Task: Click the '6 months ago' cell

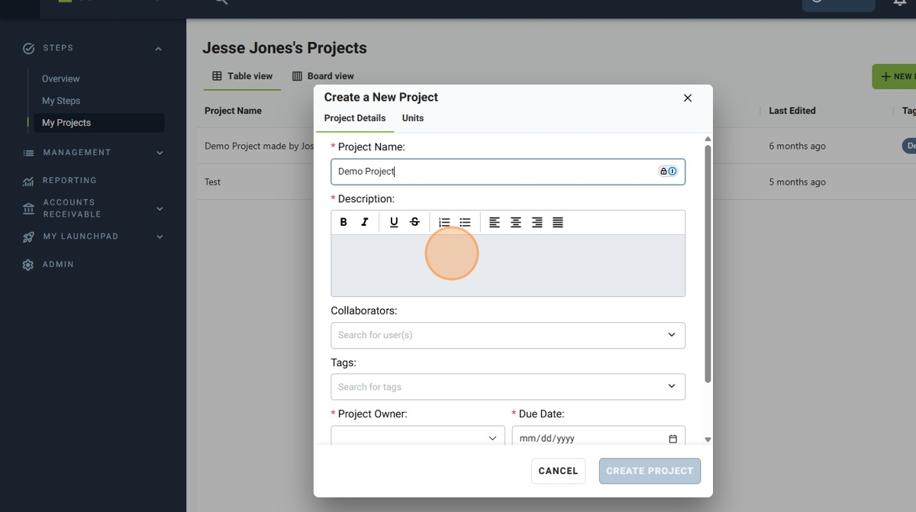Action: coord(797,146)
